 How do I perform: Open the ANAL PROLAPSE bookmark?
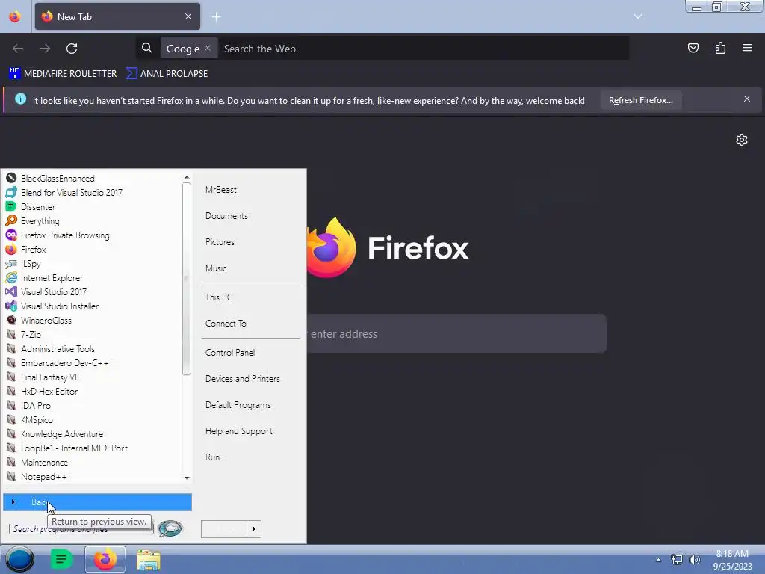pos(167,74)
